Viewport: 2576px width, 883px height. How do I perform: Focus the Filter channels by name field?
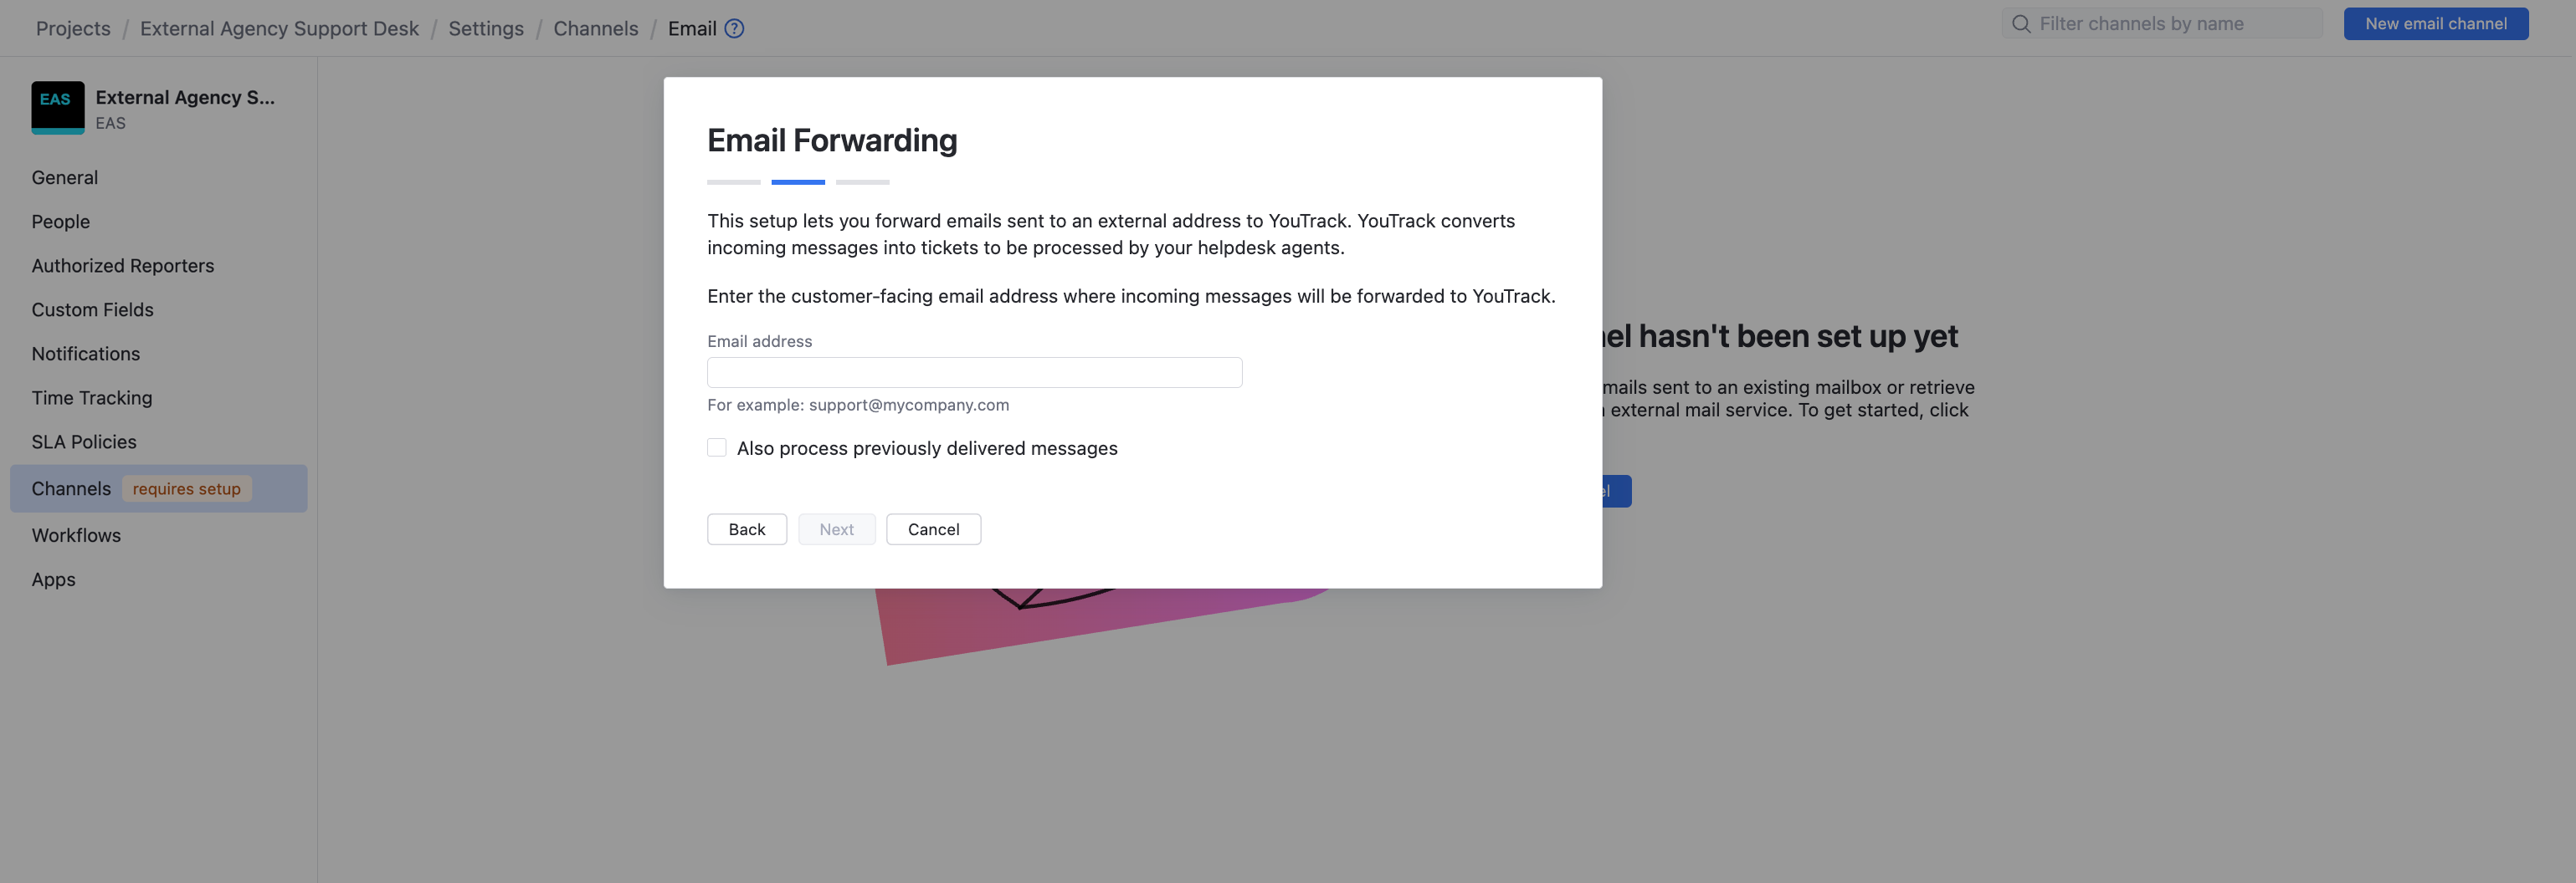2162,24
